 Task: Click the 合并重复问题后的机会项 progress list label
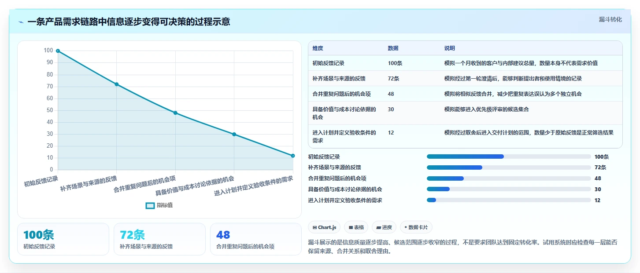click(x=337, y=178)
